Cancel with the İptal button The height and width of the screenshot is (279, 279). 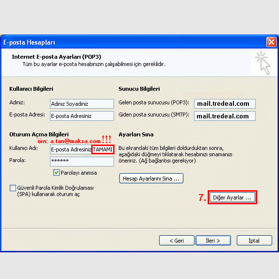coord(254,241)
